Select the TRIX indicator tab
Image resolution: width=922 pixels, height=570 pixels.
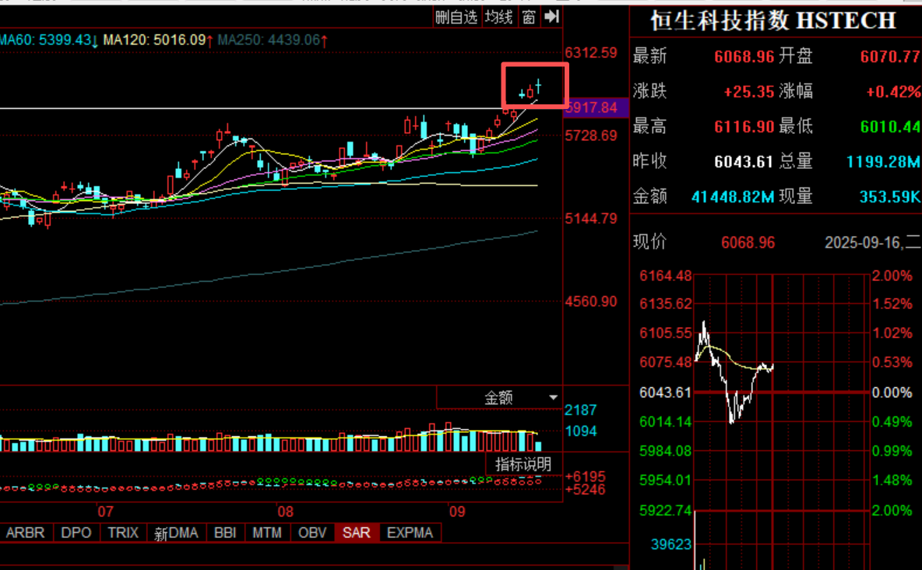pyautogui.click(x=123, y=533)
